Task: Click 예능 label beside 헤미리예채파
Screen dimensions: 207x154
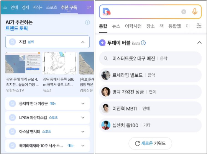Action: click(71, 146)
